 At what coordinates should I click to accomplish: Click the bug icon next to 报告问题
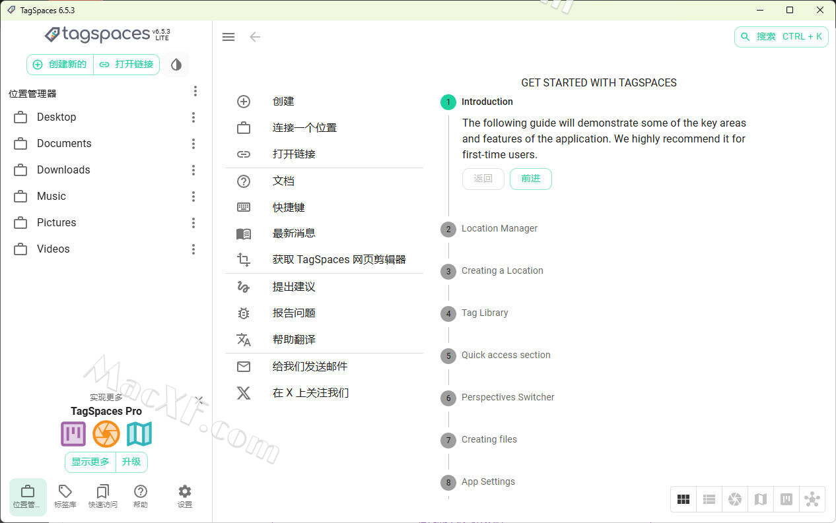[244, 313]
